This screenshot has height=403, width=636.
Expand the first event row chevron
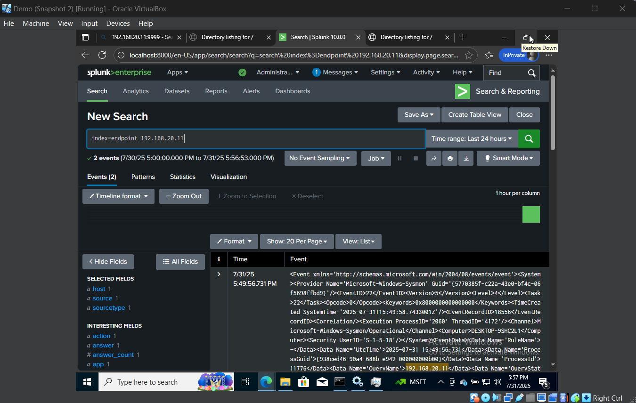coord(218,274)
